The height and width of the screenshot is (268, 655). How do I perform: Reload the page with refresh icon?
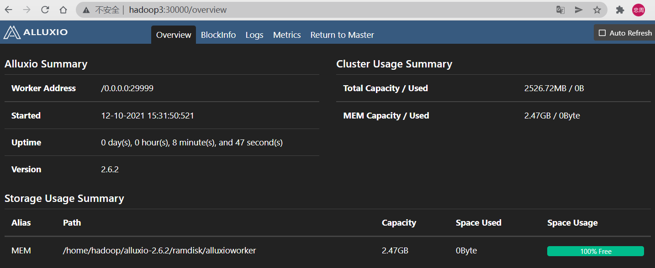click(45, 10)
